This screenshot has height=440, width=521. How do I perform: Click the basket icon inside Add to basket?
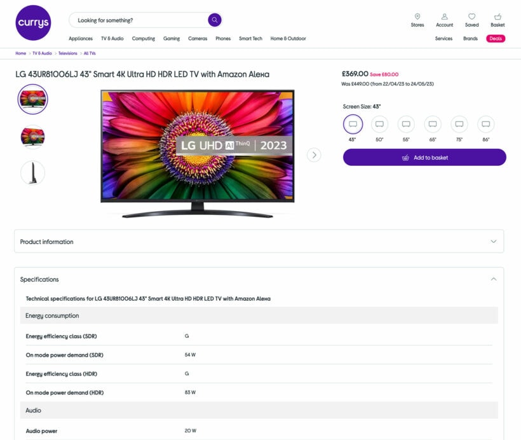[x=405, y=157]
